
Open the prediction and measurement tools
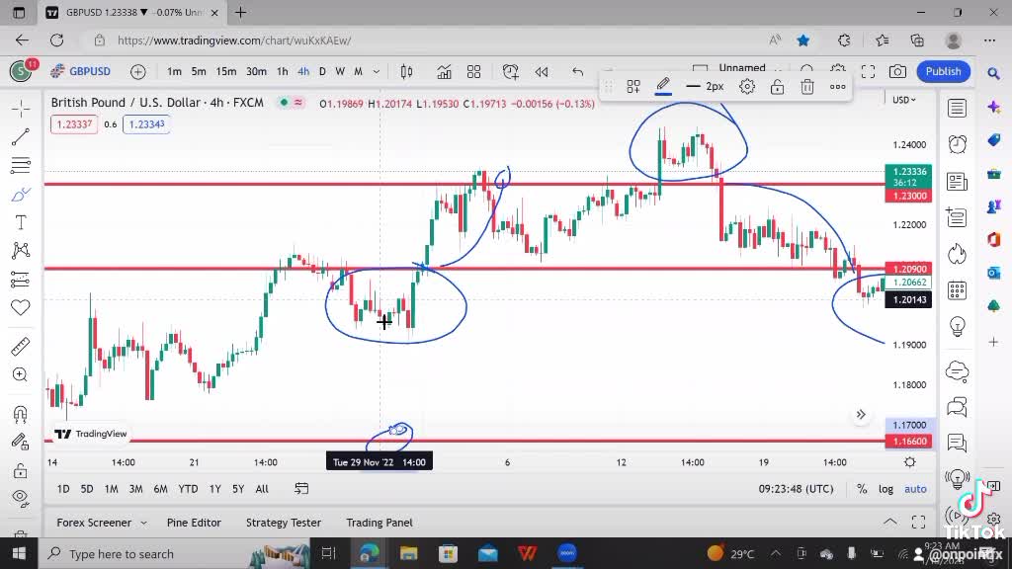coord(21,280)
